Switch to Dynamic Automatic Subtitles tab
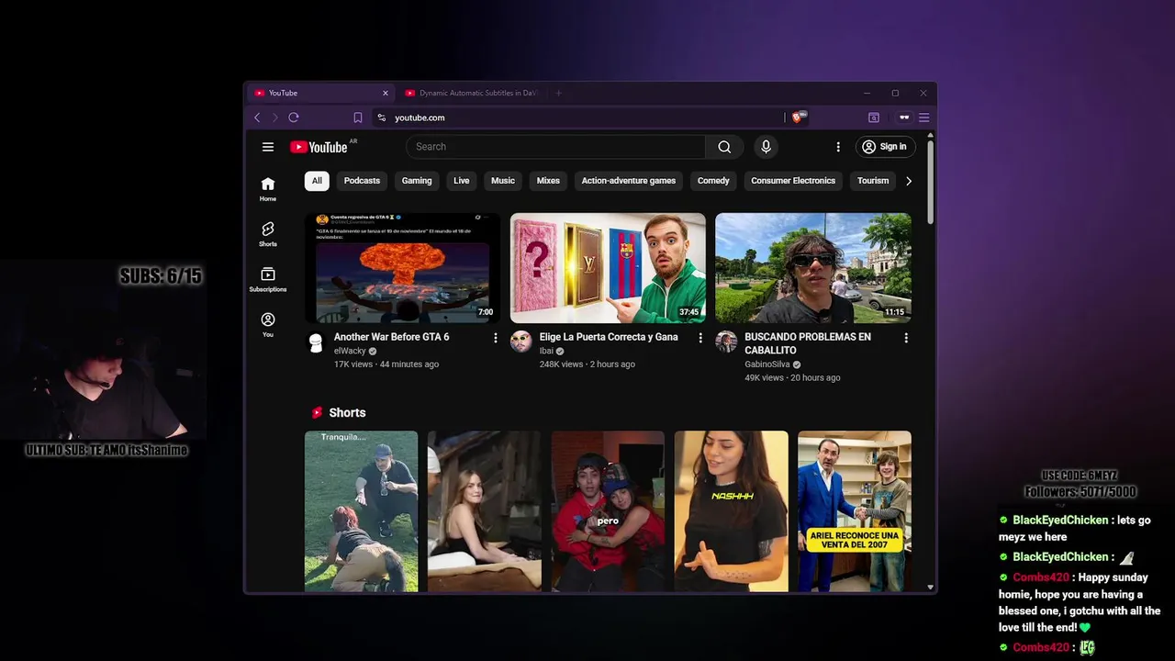 click(x=472, y=93)
